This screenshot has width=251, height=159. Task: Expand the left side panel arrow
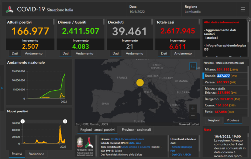(2, 88)
